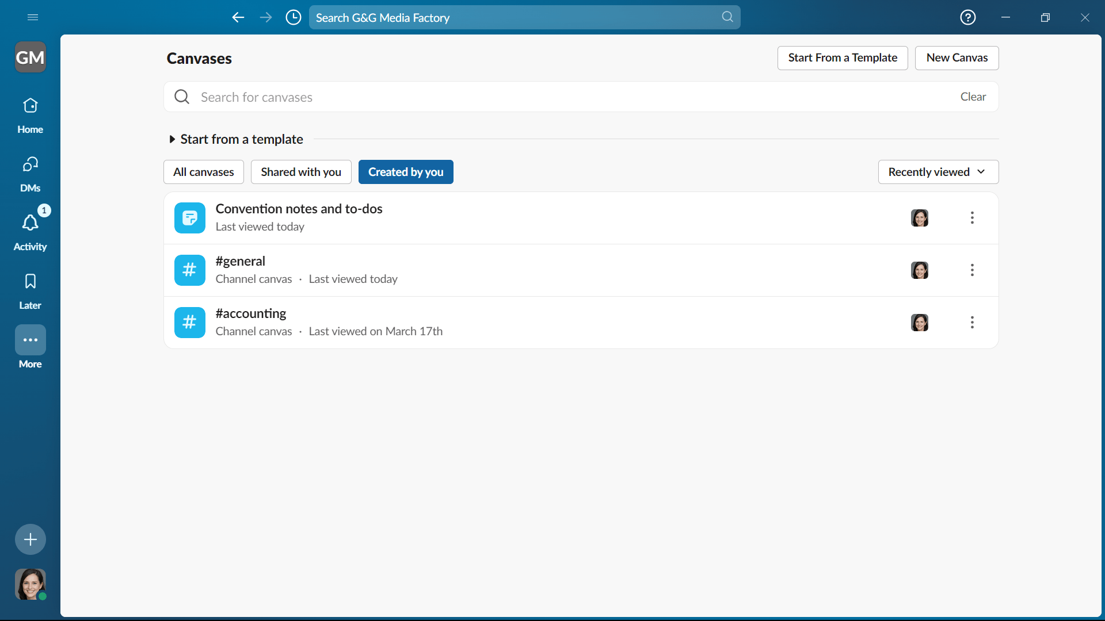Navigate back using the back arrow

click(238, 17)
